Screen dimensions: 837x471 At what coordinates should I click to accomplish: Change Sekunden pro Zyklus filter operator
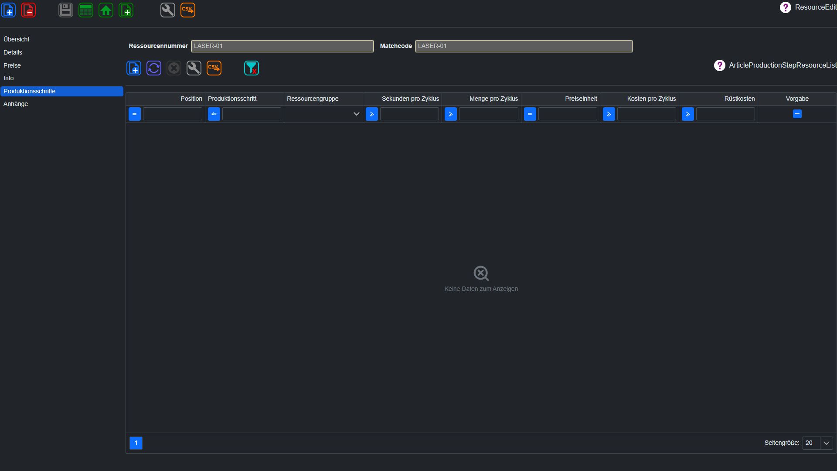pyautogui.click(x=371, y=114)
